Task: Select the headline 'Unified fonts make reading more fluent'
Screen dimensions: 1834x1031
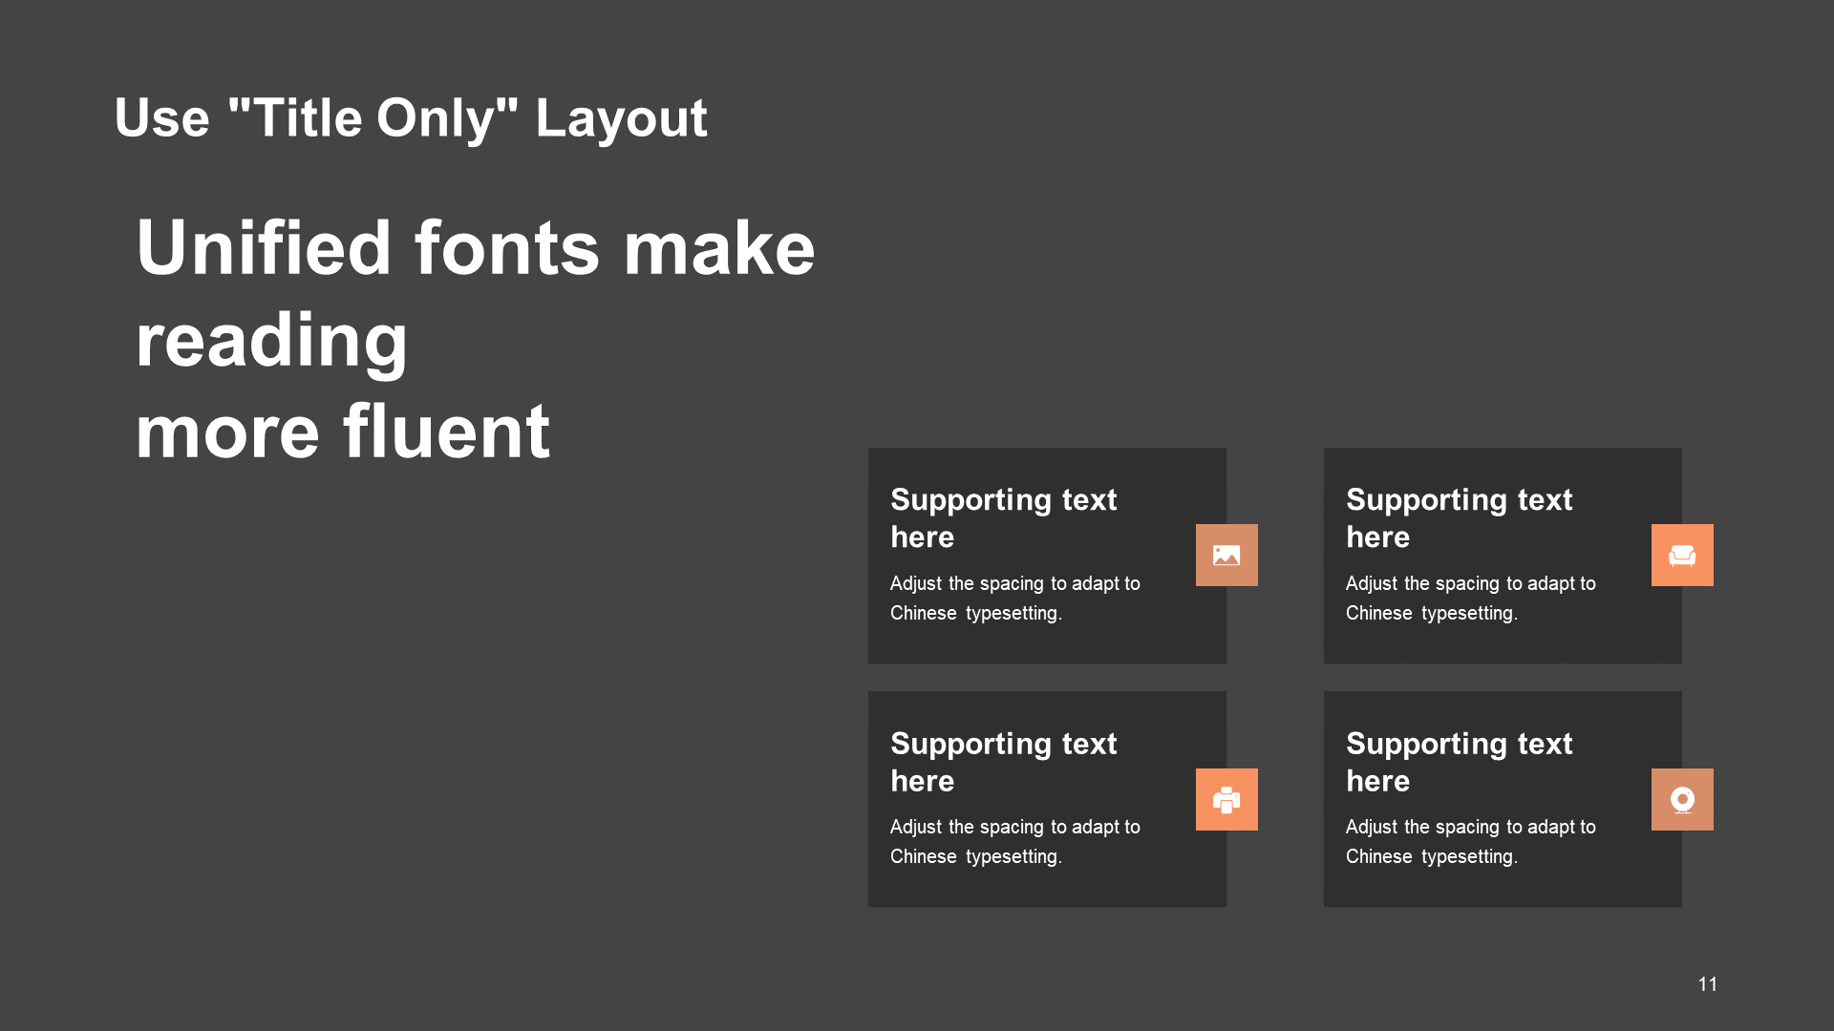Action: point(476,339)
